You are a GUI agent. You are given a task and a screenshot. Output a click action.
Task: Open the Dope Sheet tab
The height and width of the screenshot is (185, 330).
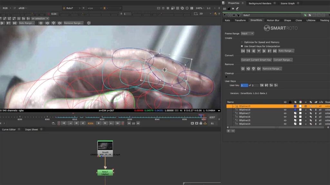coord(32,130)
